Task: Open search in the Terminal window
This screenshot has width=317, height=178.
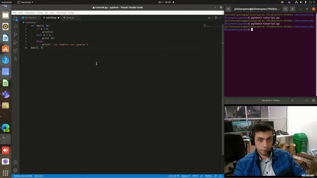Action: pos(285,9)
